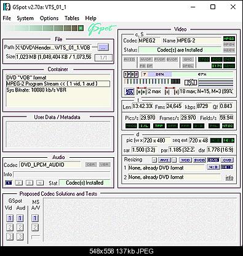Viewport: 243px width, 256px height.
Task: Click GSpot Vid solution button 1
Action: (x=10, y=218)
